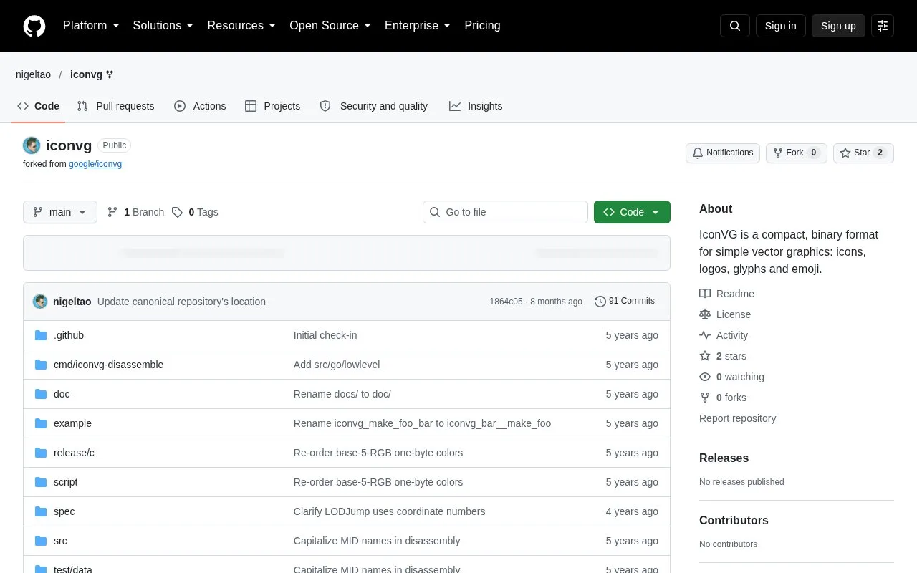Screen dimensions: 917x573
Task: Click the pulse icon next to Activity
Action: 705,335
